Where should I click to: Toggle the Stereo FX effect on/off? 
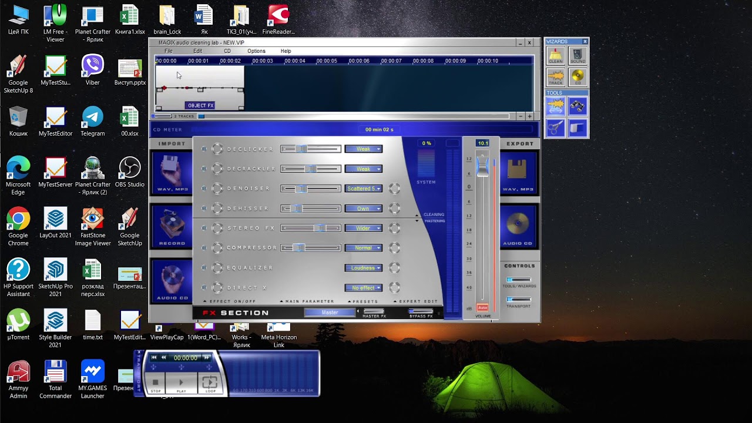tap(217, 228)
